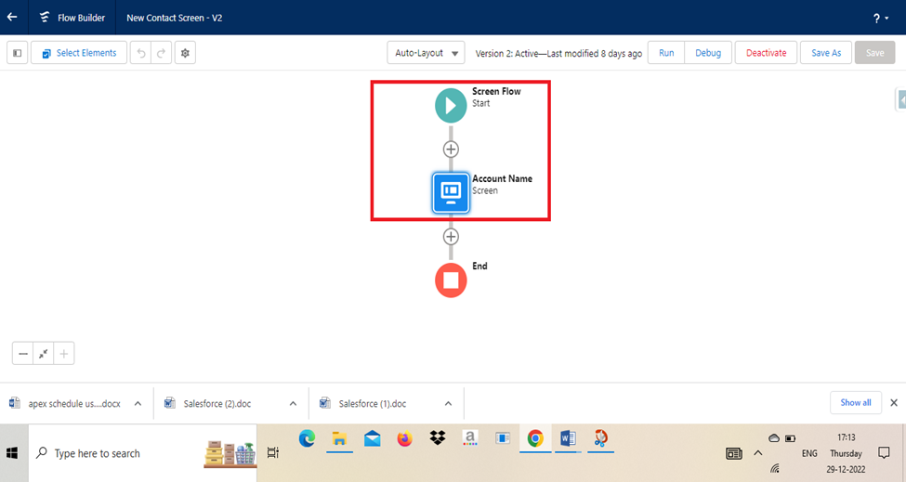The image size is (906, 482).
Task: Switch to Word in taskbar
Action: pyautogui.click(x=568, y=439)
